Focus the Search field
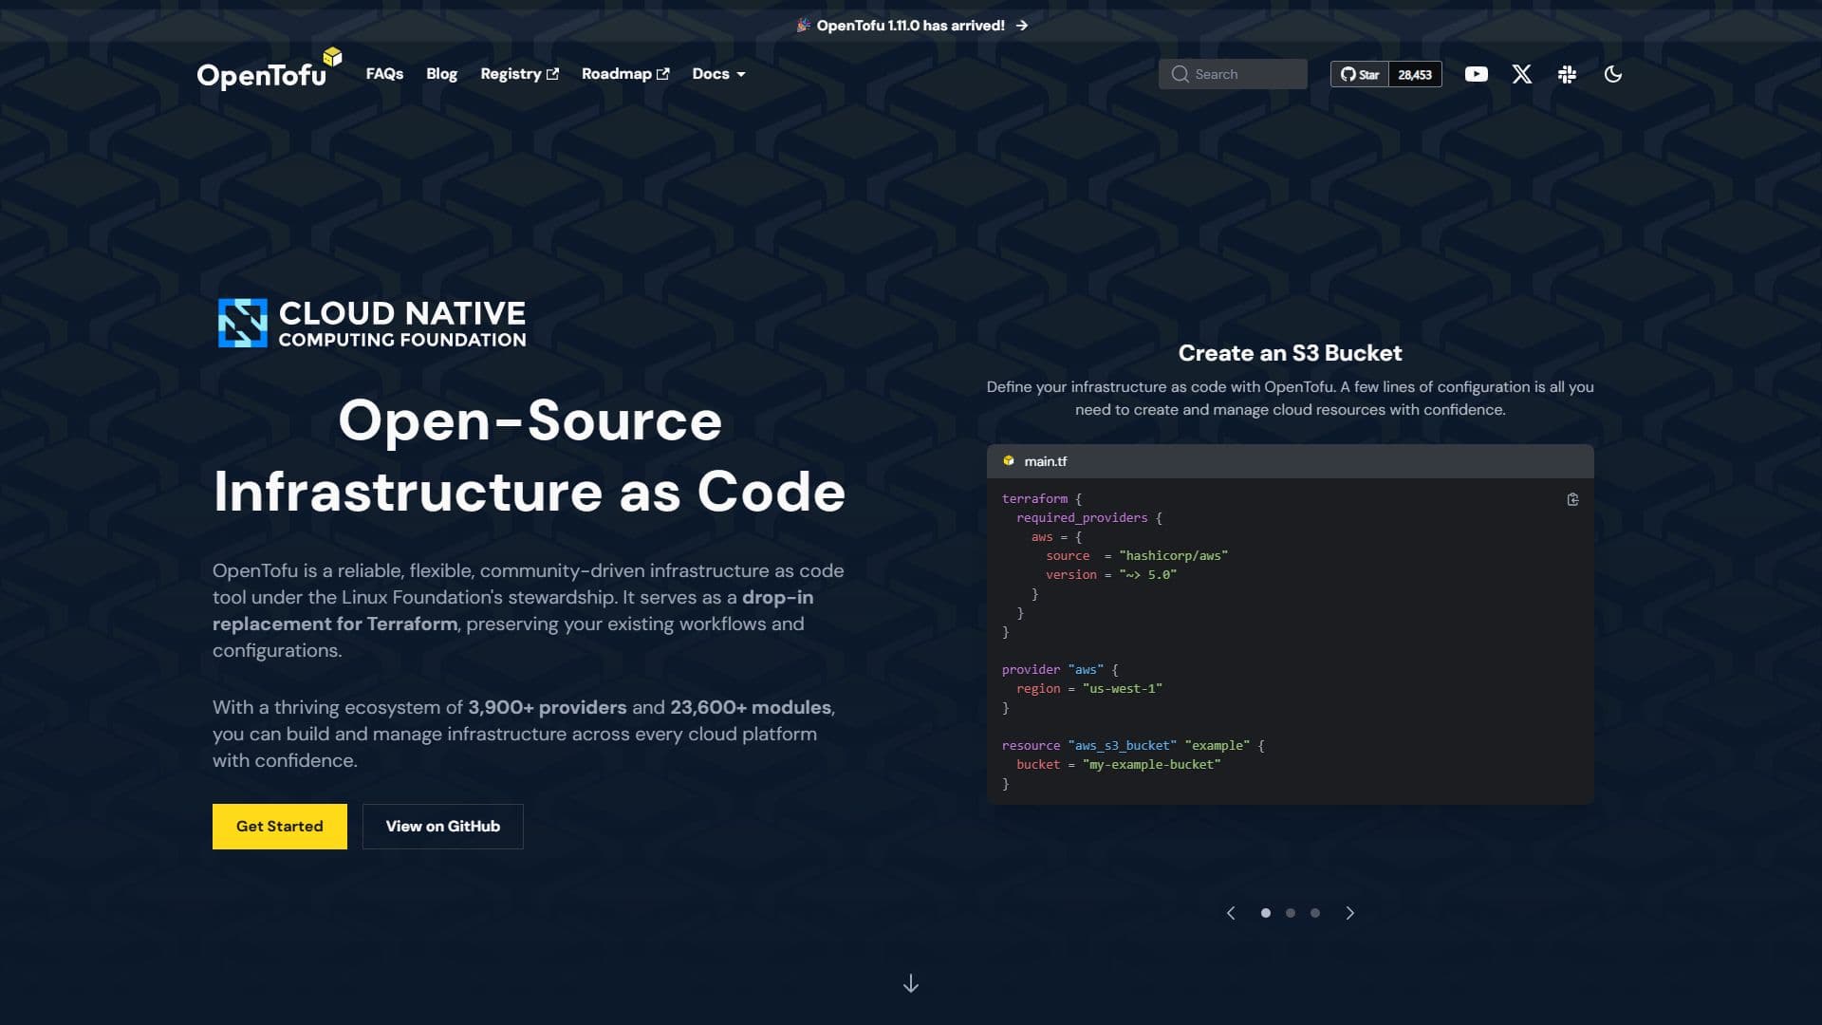Image resolution: width=1822 pixels, height=1025 pixels. point(1233,74)
